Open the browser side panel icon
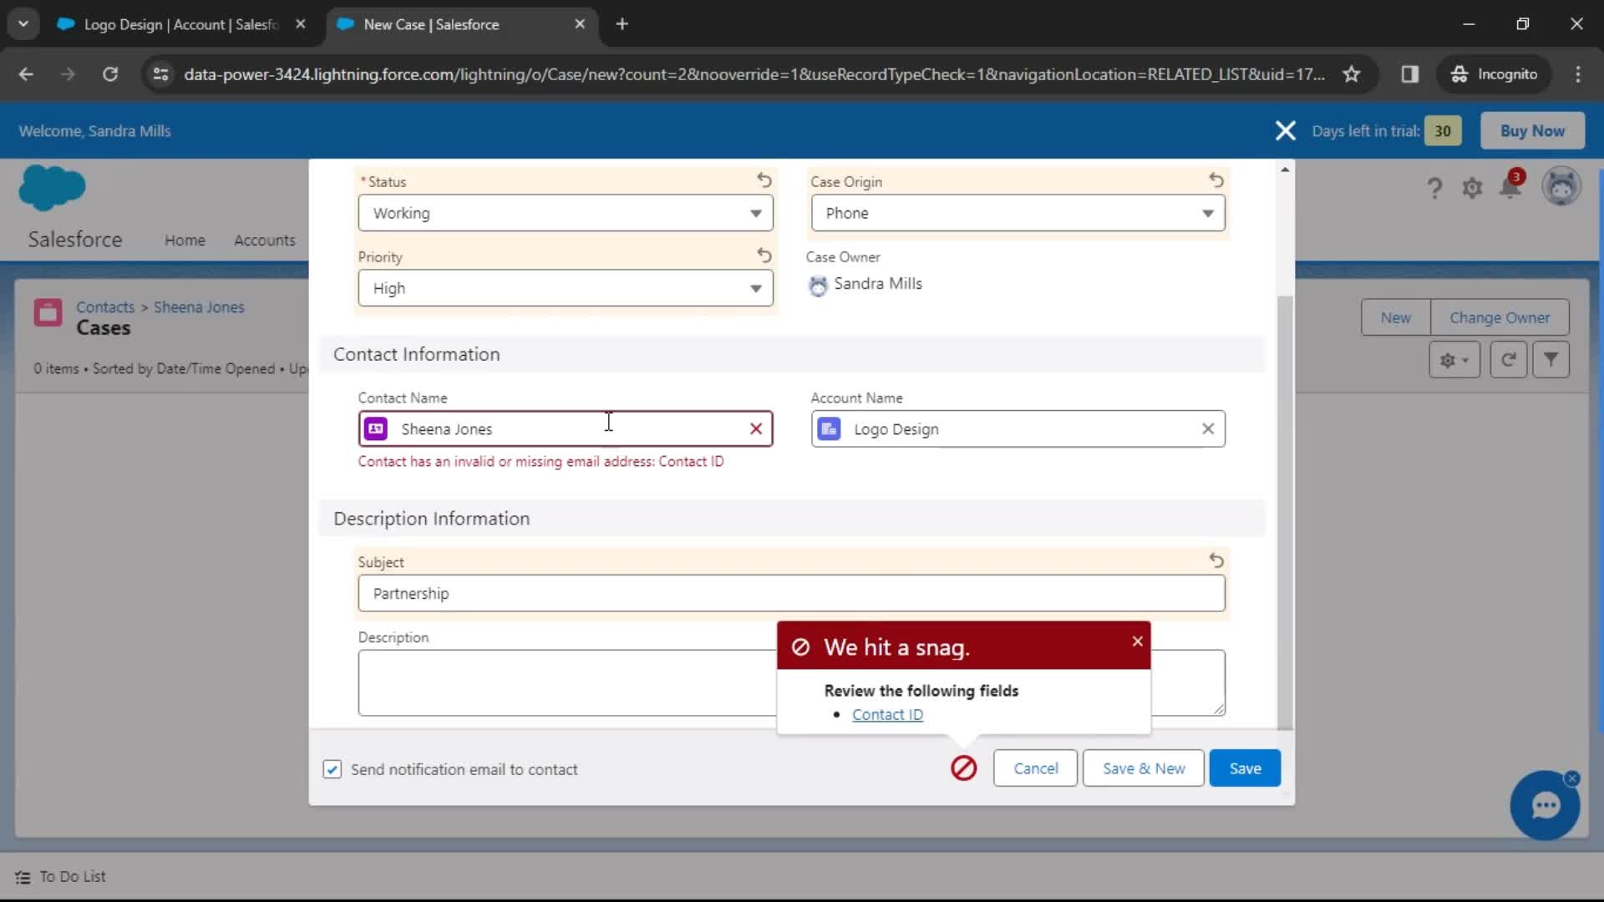The image size is (1604, 902). [x=1410, y=74]
